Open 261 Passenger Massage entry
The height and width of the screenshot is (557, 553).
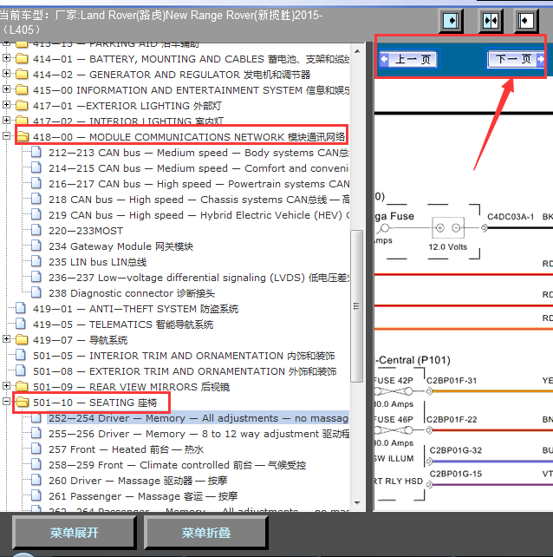(x=143, y=496)
